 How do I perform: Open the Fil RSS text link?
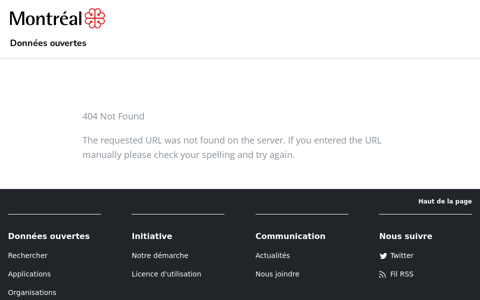point(402,274)
